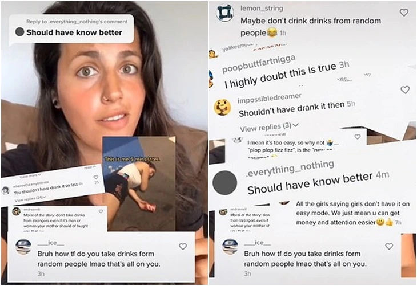Screen dimensions: 417x286
Task: Expand View replies (3) under impossibledreamer
Action: coord(269,127)
